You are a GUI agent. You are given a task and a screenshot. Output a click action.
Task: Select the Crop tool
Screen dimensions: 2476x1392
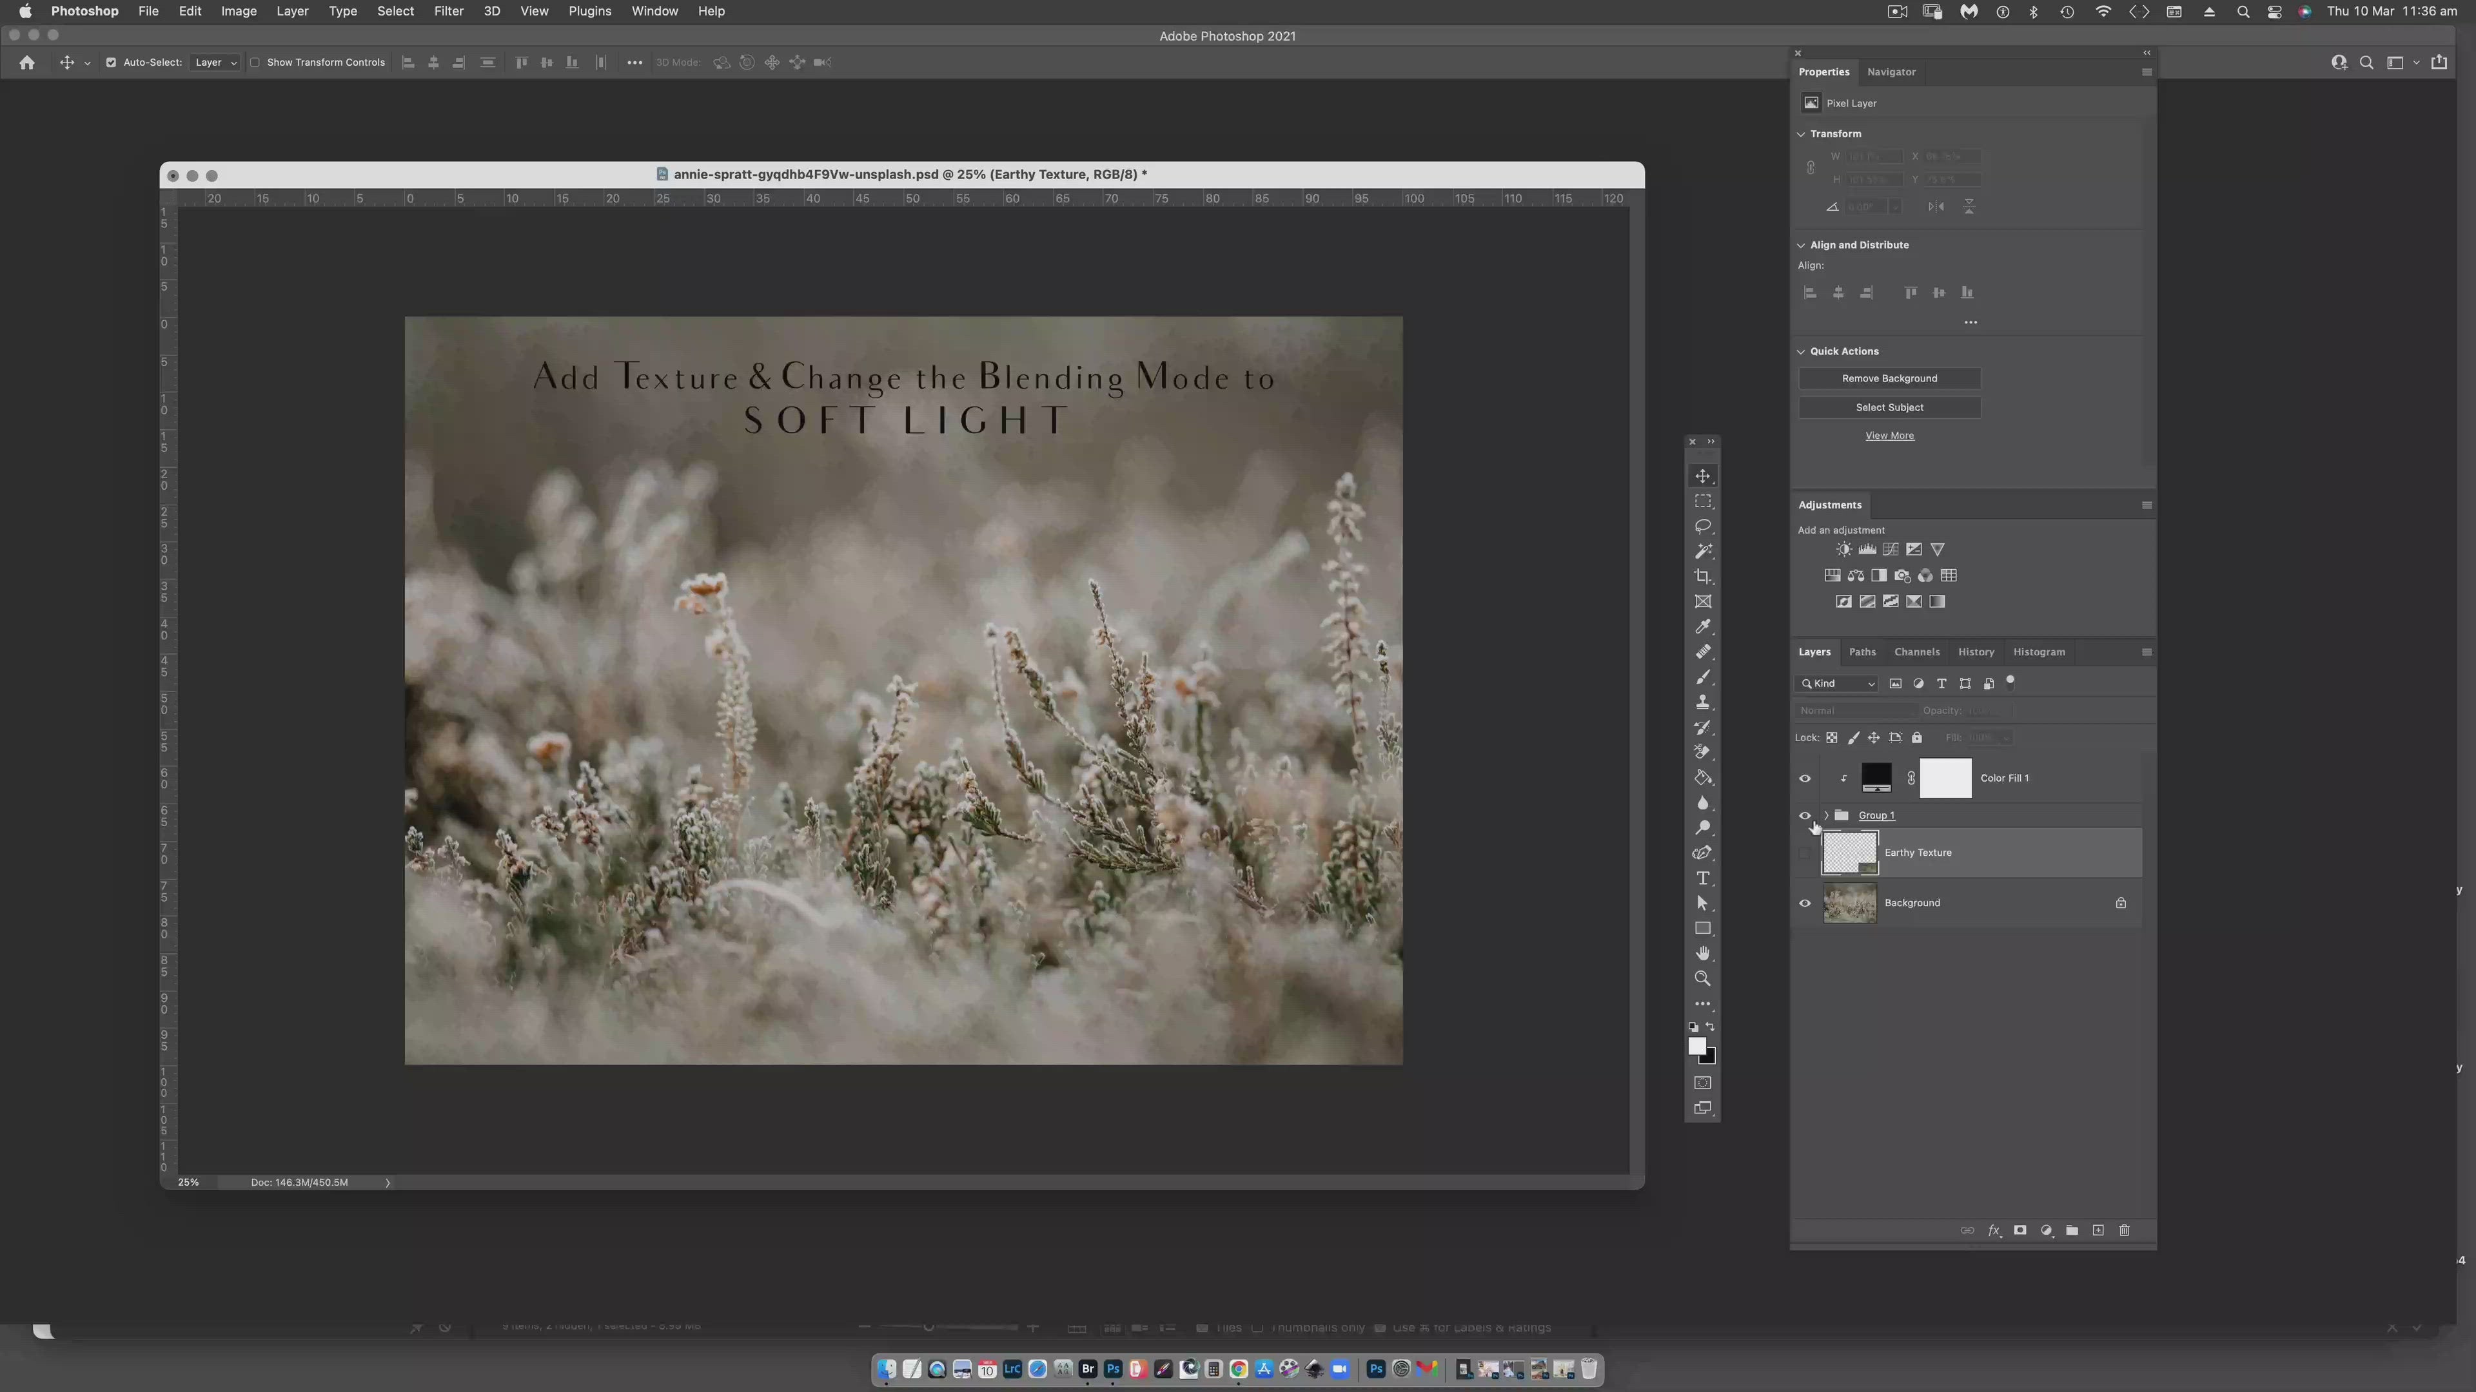click(x=1702, y=576)
